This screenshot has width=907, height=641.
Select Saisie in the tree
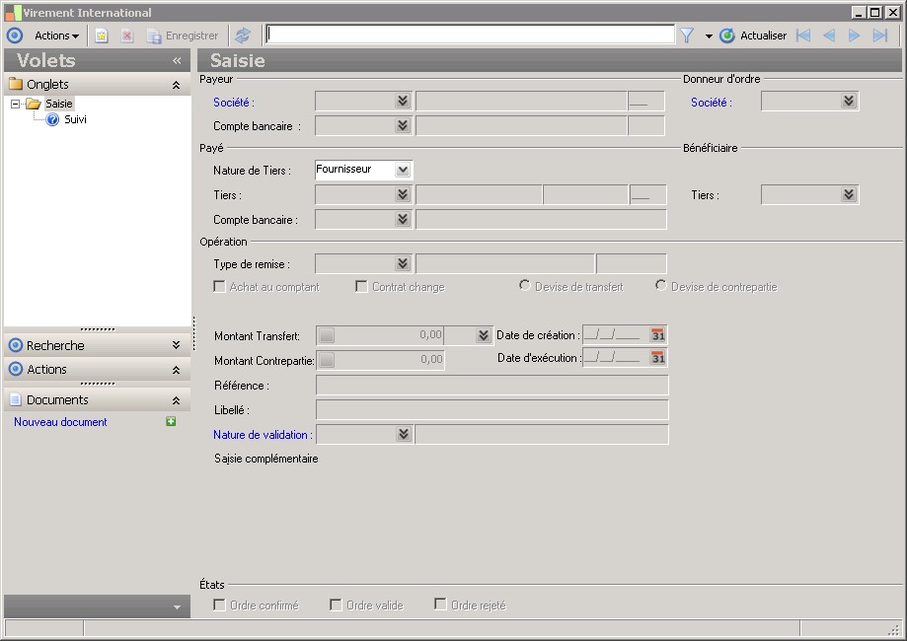(x=59, y=105)
